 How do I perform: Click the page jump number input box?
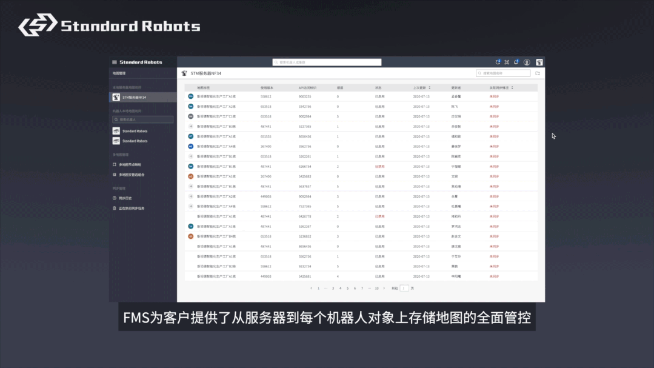click(x=404, y=288)
